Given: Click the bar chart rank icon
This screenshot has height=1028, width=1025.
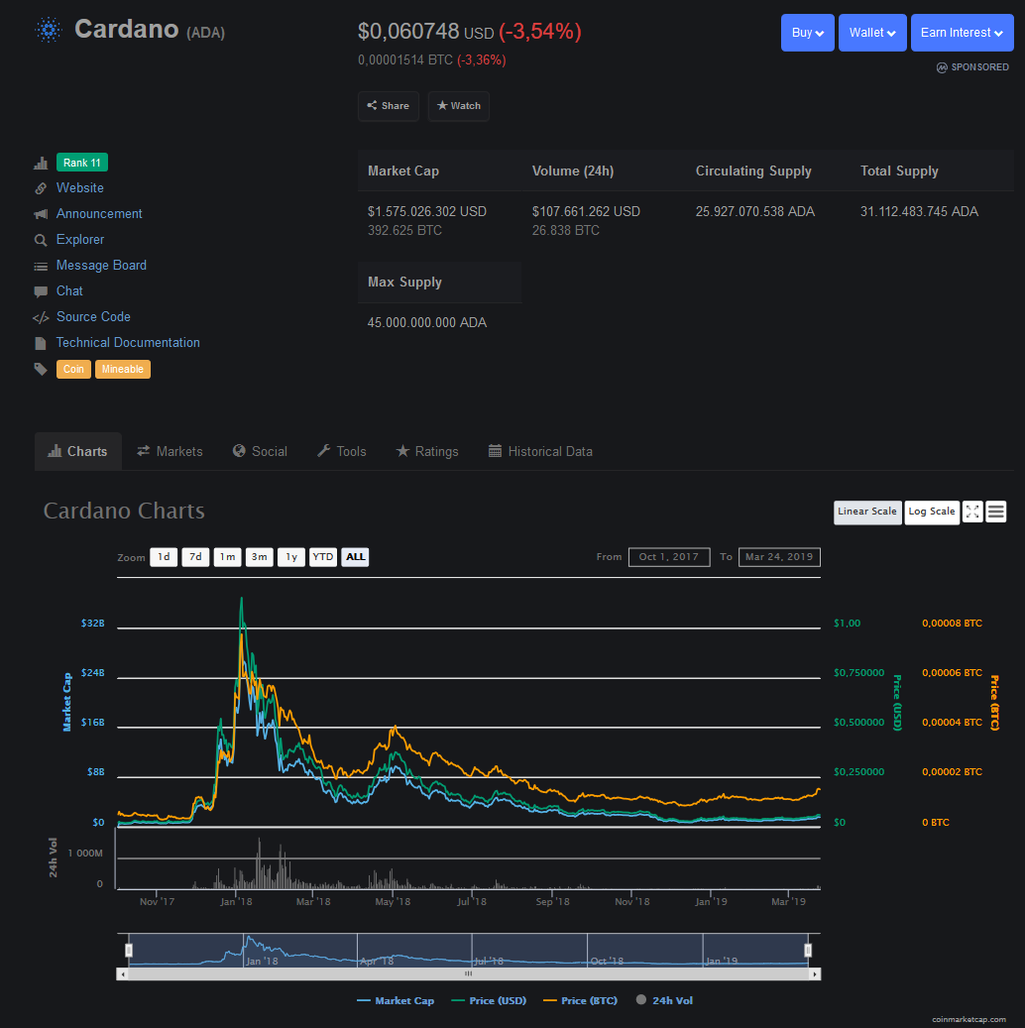Looking at the screenshot, I should [x=41, y=164].
